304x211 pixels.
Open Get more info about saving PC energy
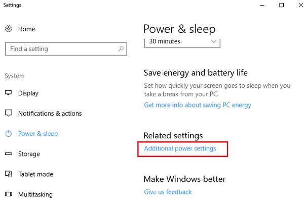pos(197,105)
